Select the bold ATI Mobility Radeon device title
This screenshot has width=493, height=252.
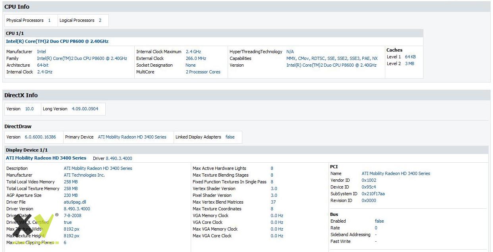[46, 158]
